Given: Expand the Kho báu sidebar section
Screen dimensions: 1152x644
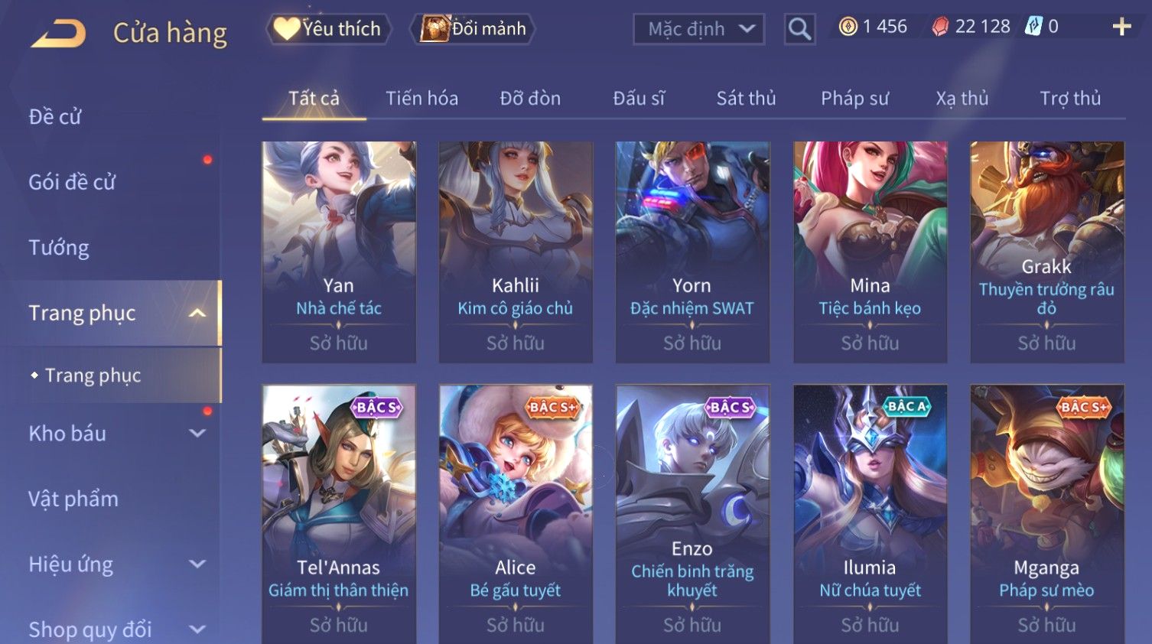Looking at the screenshot, I should pyautogui.click(x=197, y=433).
